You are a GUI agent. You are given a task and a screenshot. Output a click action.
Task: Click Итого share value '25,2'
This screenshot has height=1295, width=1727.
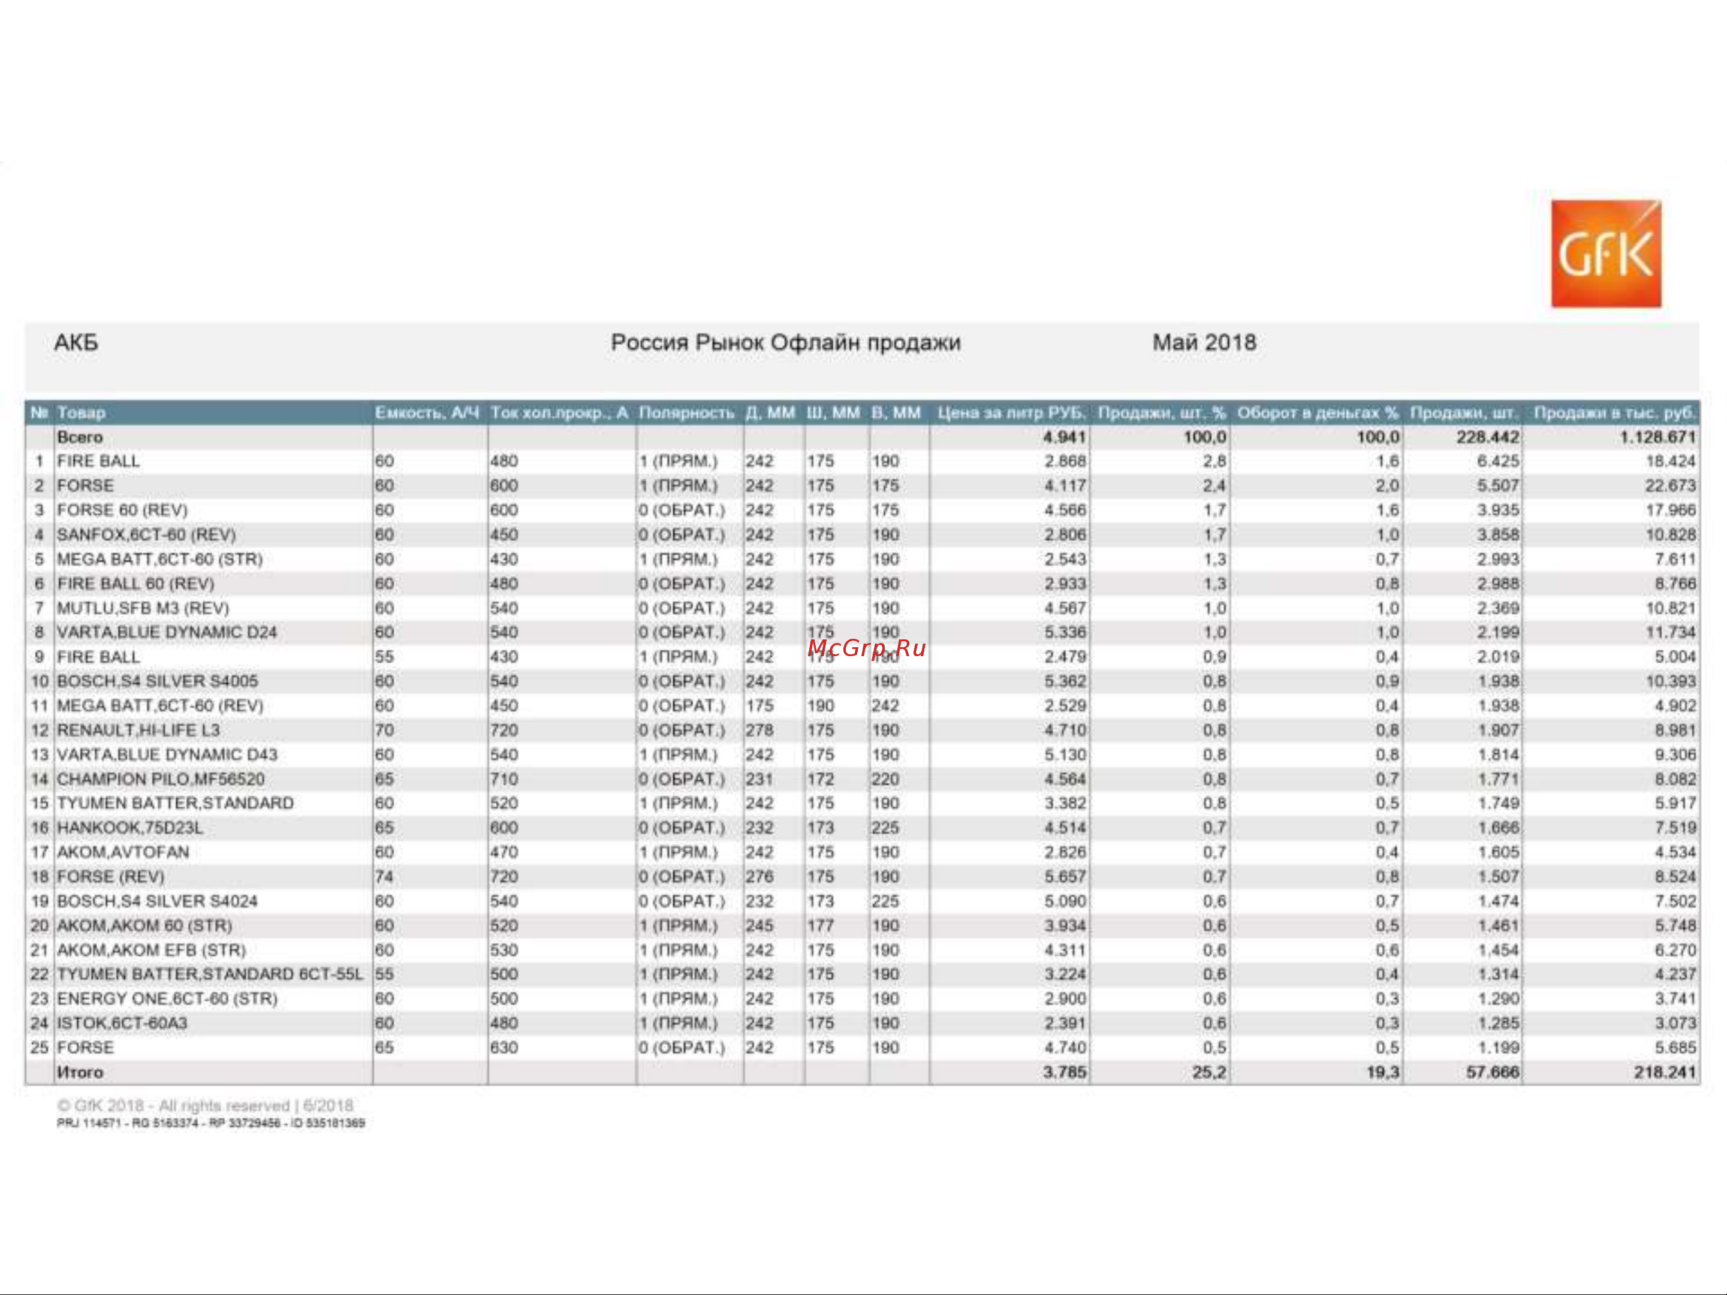point(1209,1073)
